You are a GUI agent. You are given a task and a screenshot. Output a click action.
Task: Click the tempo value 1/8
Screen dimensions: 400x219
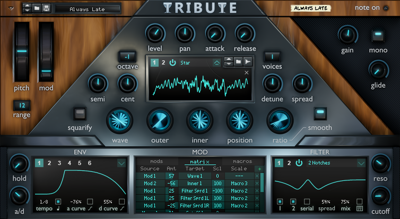pos(44,202)
